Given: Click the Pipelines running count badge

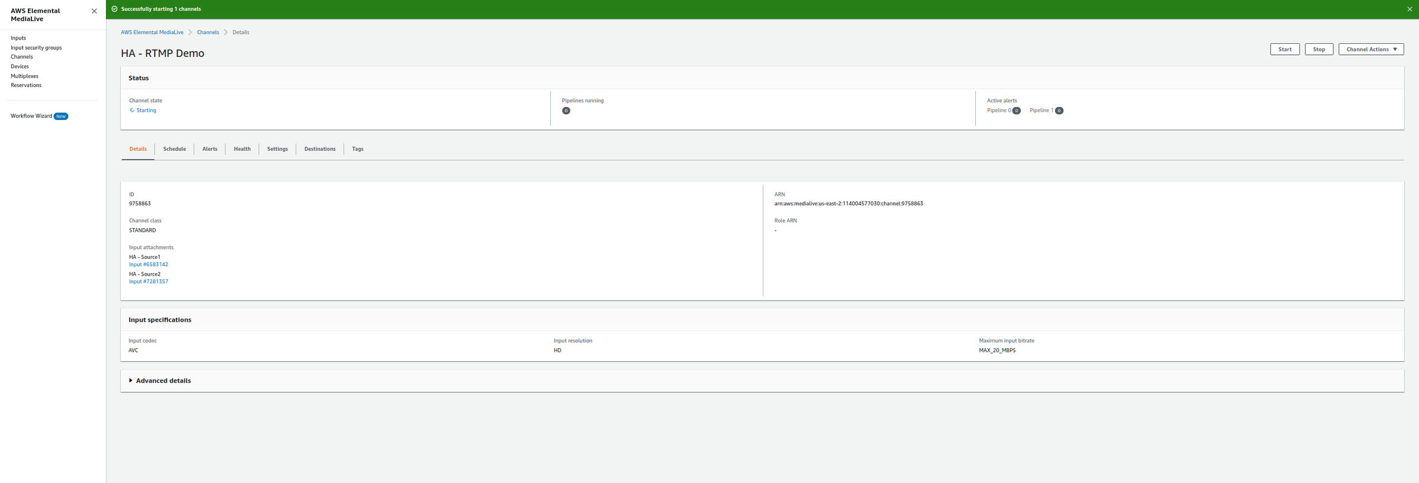Looking at the screenshot, I should (566, 111).
